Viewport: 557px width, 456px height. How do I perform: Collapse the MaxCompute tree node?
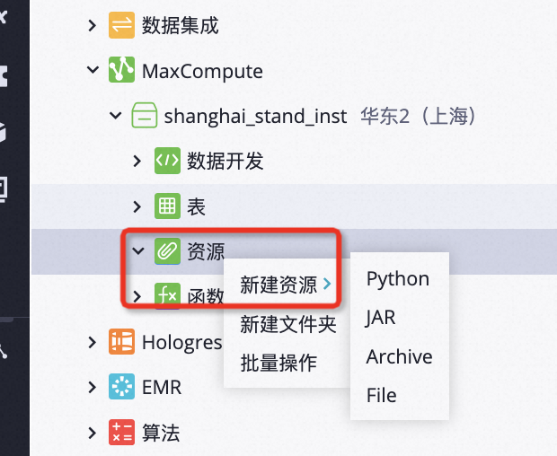92,70
